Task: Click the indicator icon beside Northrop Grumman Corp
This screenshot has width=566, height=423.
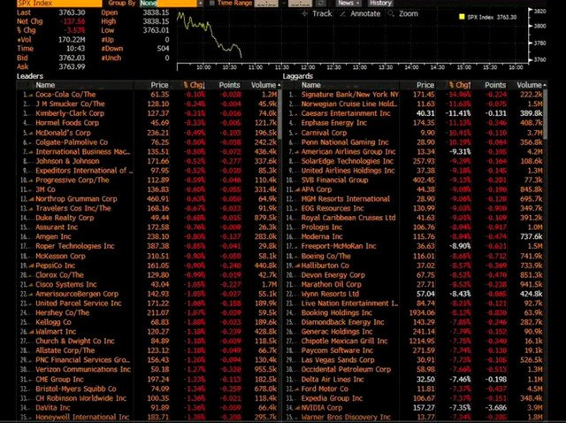Action: pyautogui.click(x=31, y=199)
